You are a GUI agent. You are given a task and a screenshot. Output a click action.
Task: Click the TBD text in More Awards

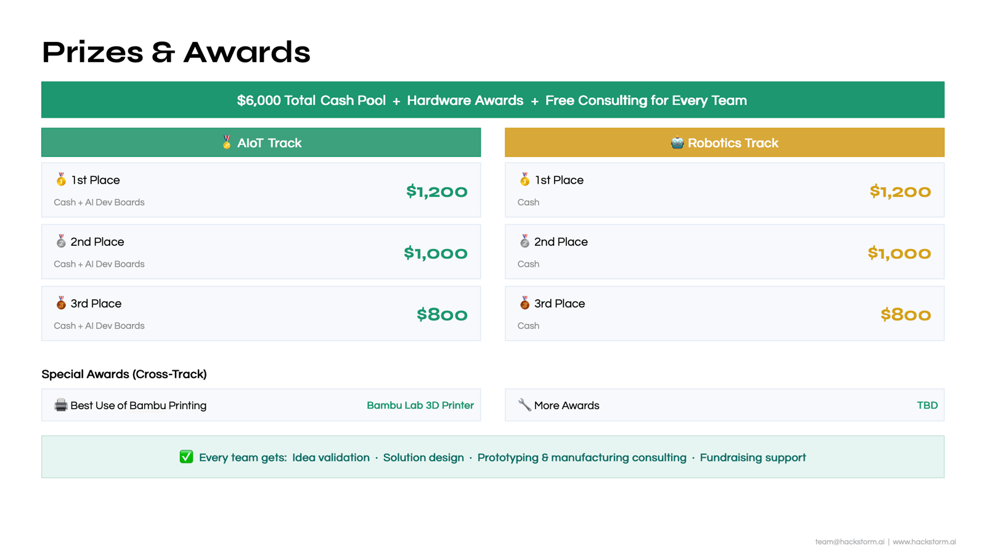point(927,405)
